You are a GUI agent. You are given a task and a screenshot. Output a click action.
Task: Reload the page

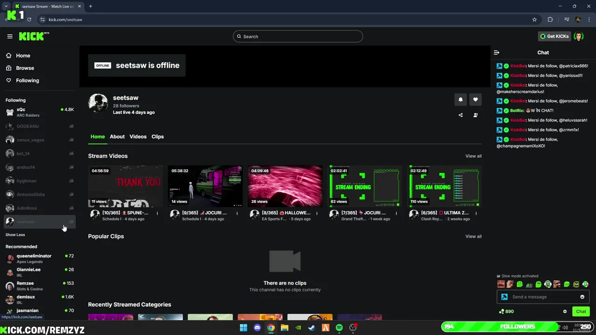[29, 20]
